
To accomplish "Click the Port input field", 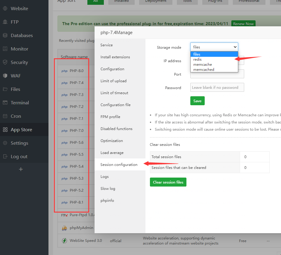I will pos(217,74).
